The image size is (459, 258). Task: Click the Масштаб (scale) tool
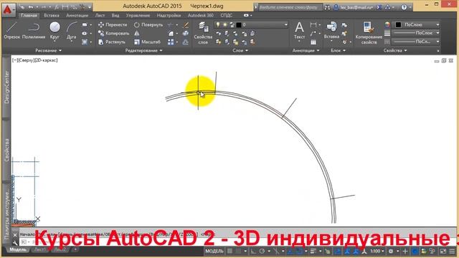coord(147,42)
